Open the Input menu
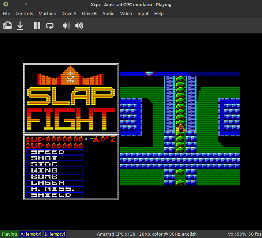Screen dimensions: 262x238 [x=143, y=14]
